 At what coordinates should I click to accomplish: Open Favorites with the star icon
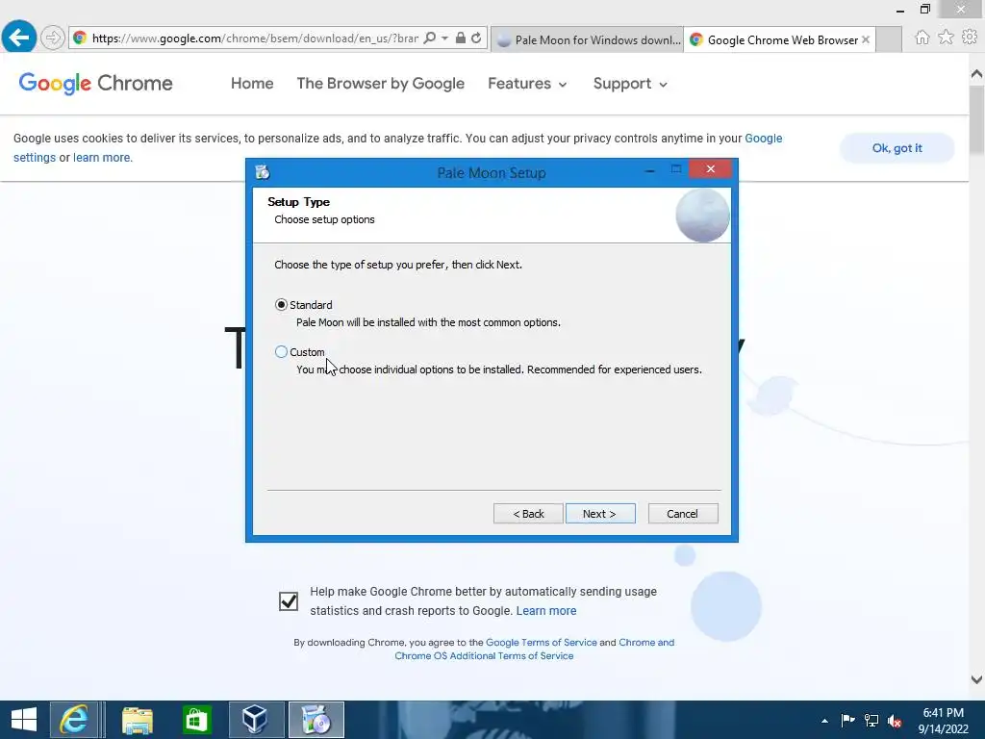(947, 38)
